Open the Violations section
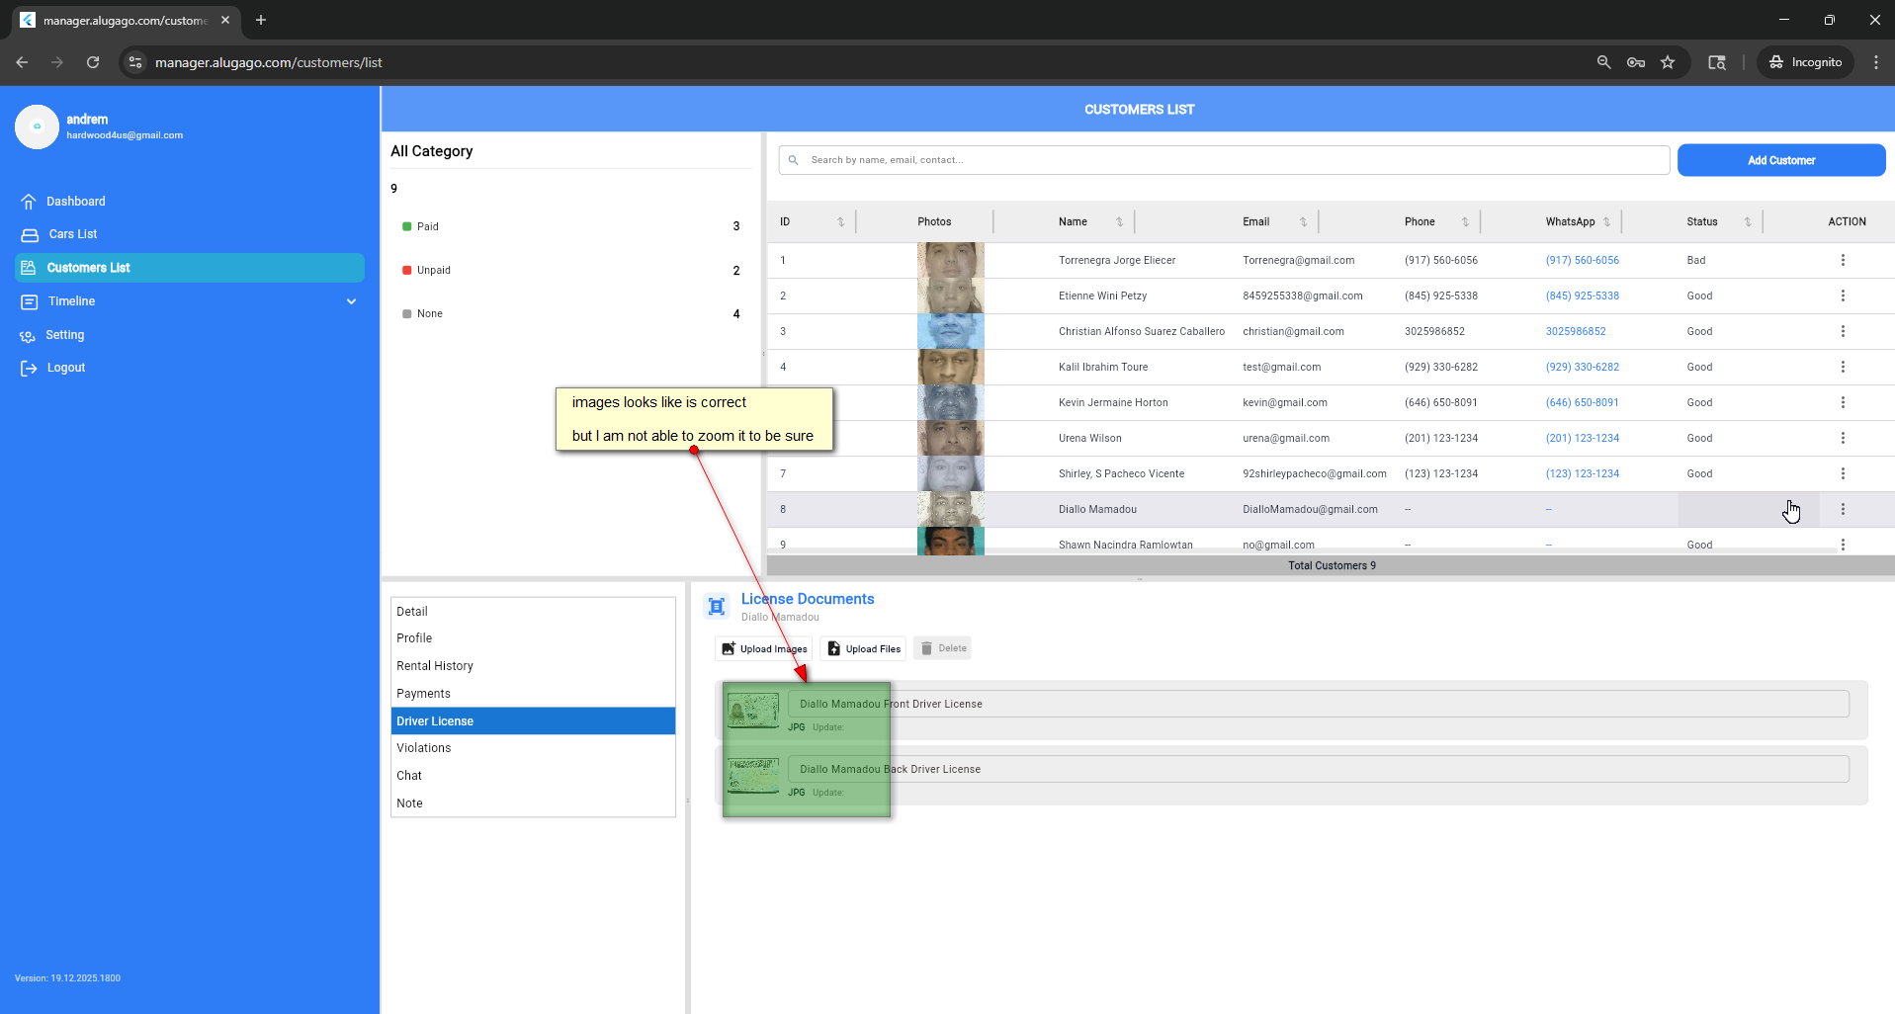 tap(424, 748)
